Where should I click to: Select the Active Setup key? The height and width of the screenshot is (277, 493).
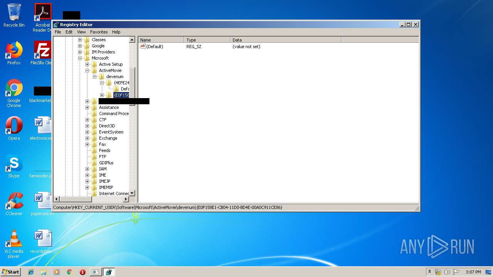click(x=111, y=64)
